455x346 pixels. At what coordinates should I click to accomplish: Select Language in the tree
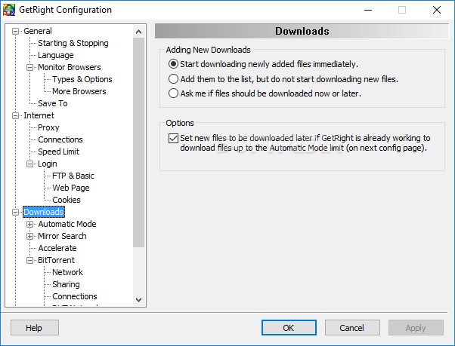(56, 55)
